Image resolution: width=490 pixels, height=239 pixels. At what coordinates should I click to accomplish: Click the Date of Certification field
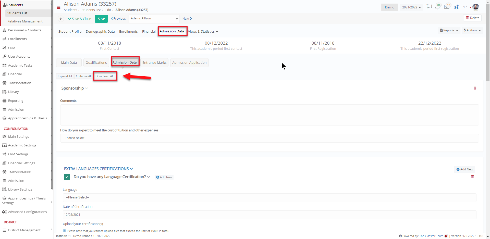[x=269, y=215]
